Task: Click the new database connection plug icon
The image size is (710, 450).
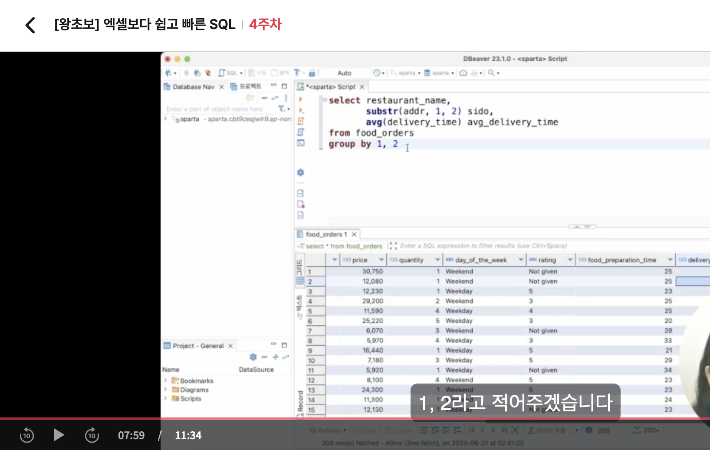Action: point(168,73)
